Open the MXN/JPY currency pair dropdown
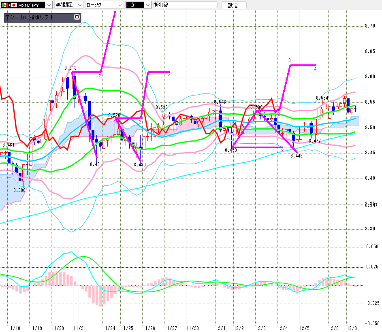Image resolution: width=382 pixels, height=332 pixels. [49, 5]
